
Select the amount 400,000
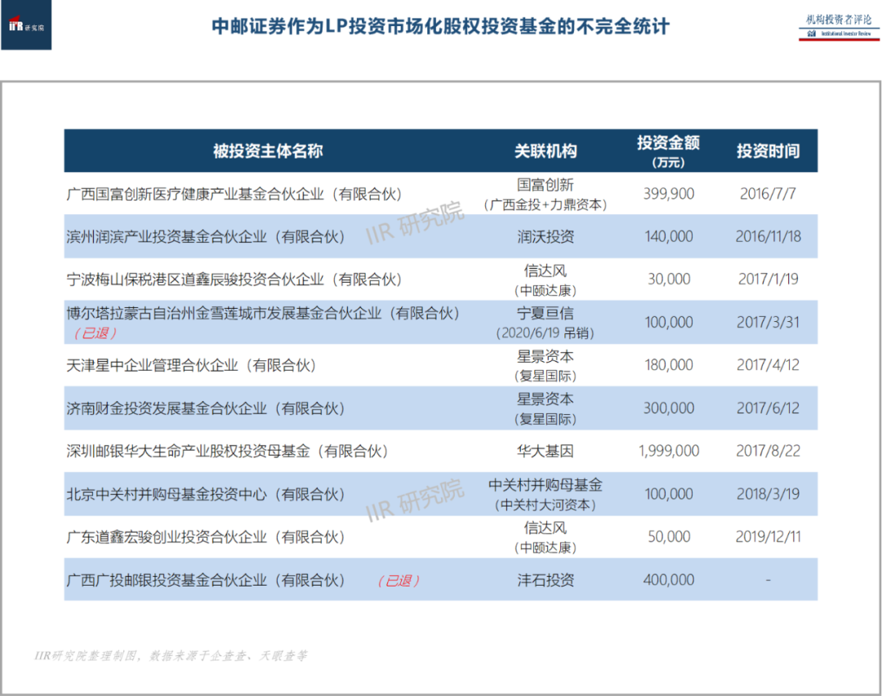click(x=669, y=579)
